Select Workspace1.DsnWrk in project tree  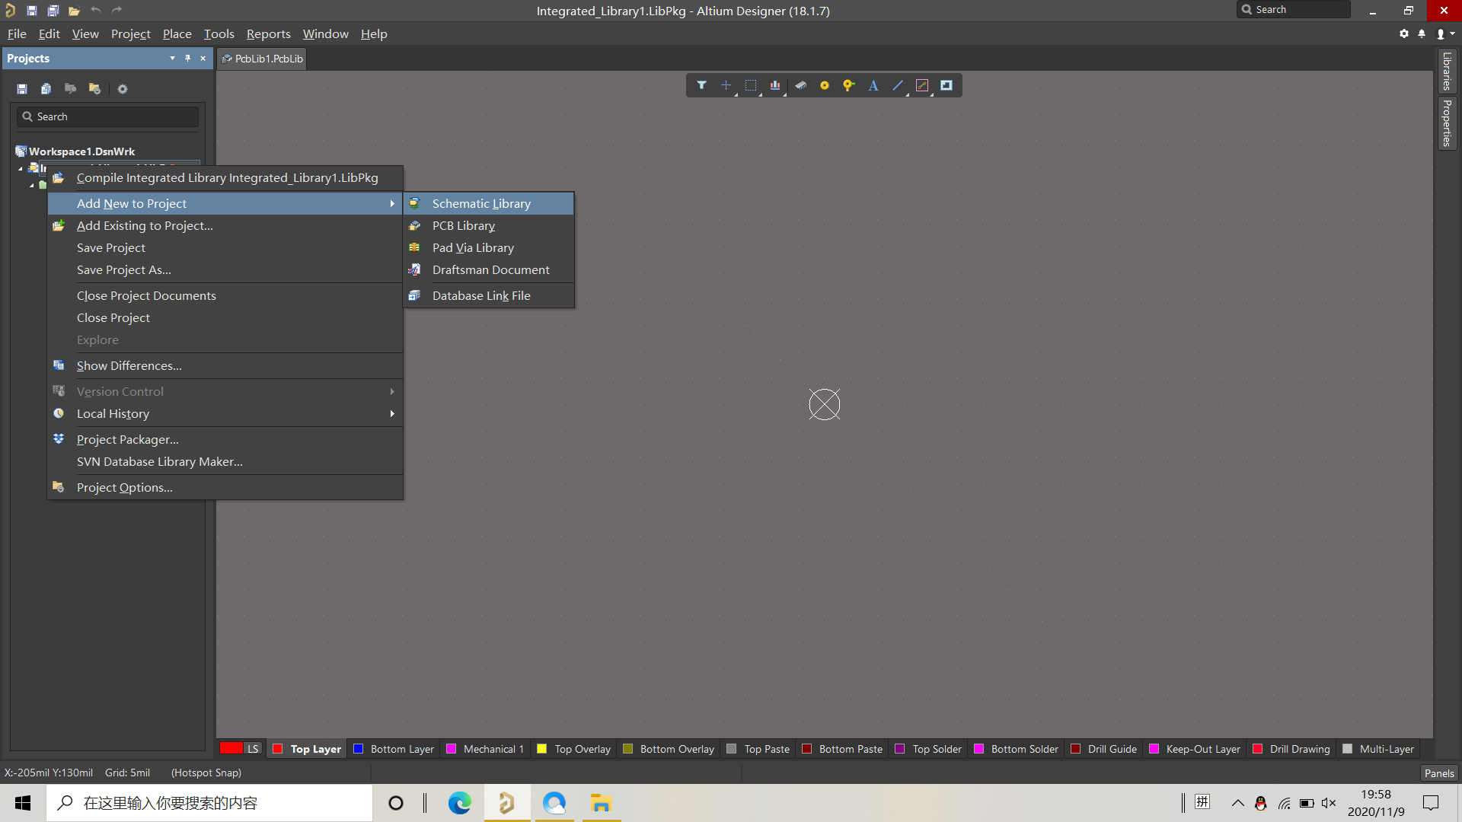[x=81, y=151]
